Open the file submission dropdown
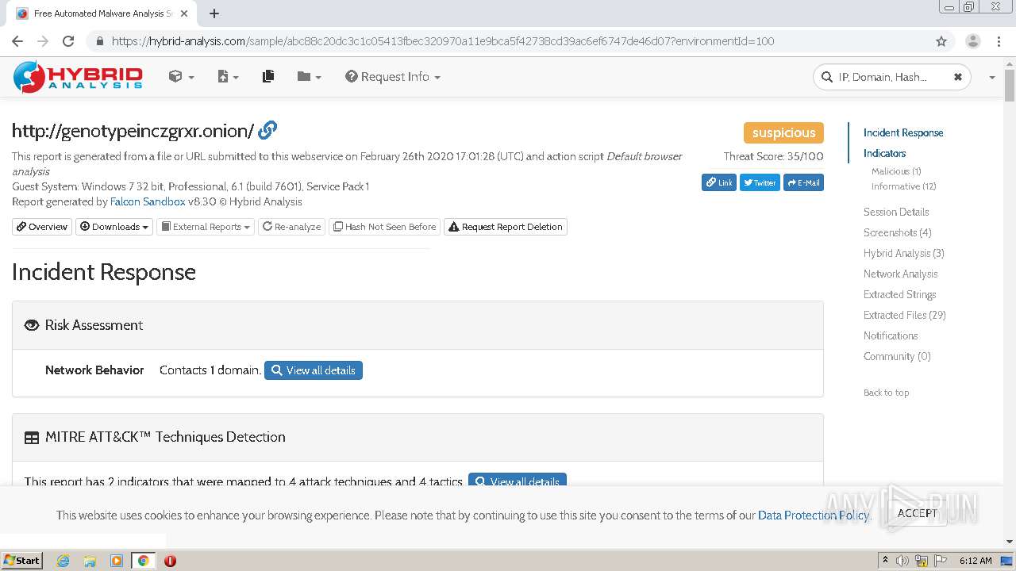The height and width of the screenshot is (571, 1016). pos(228,77)
